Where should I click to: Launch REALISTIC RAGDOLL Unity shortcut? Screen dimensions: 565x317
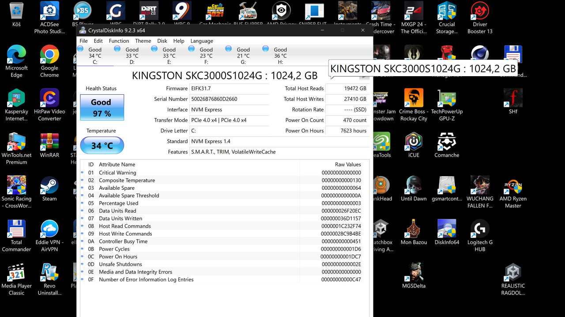pyautogui.click(x=513, y=279)
